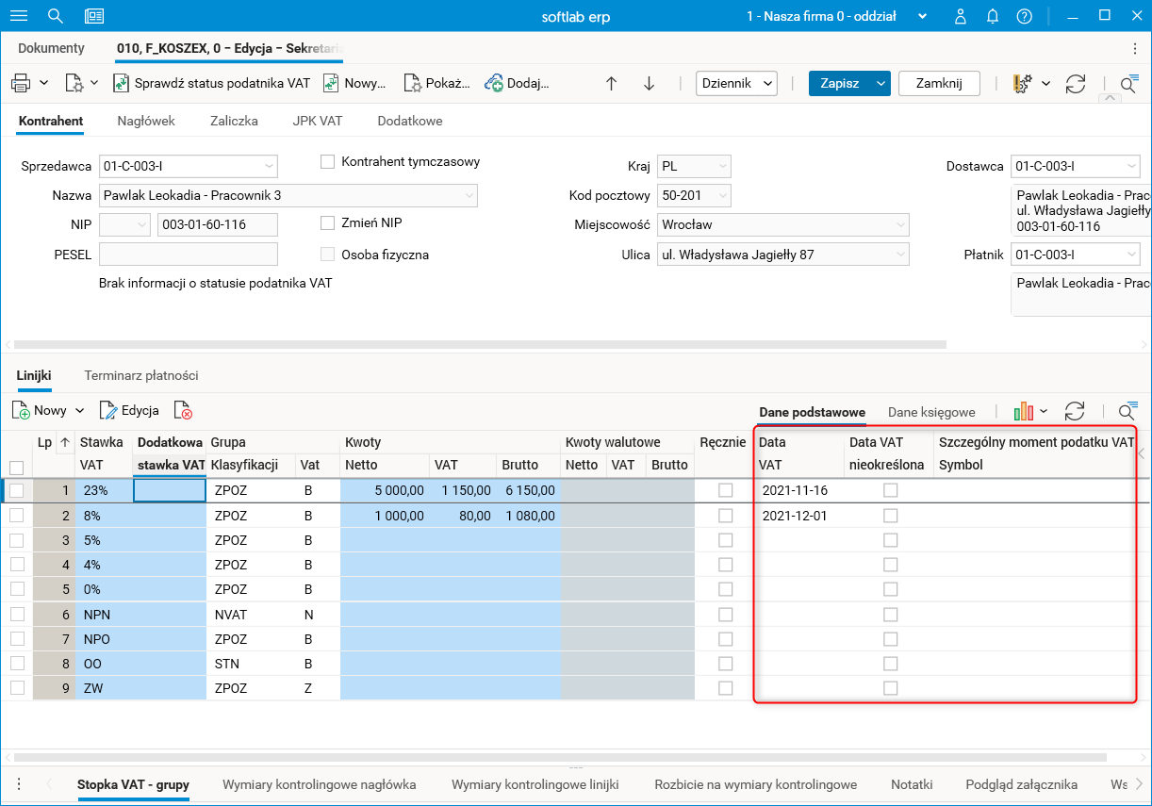Click the search magnifier in title bar
The height and width of the screenshot is (806, 1152).
(56, 16)
